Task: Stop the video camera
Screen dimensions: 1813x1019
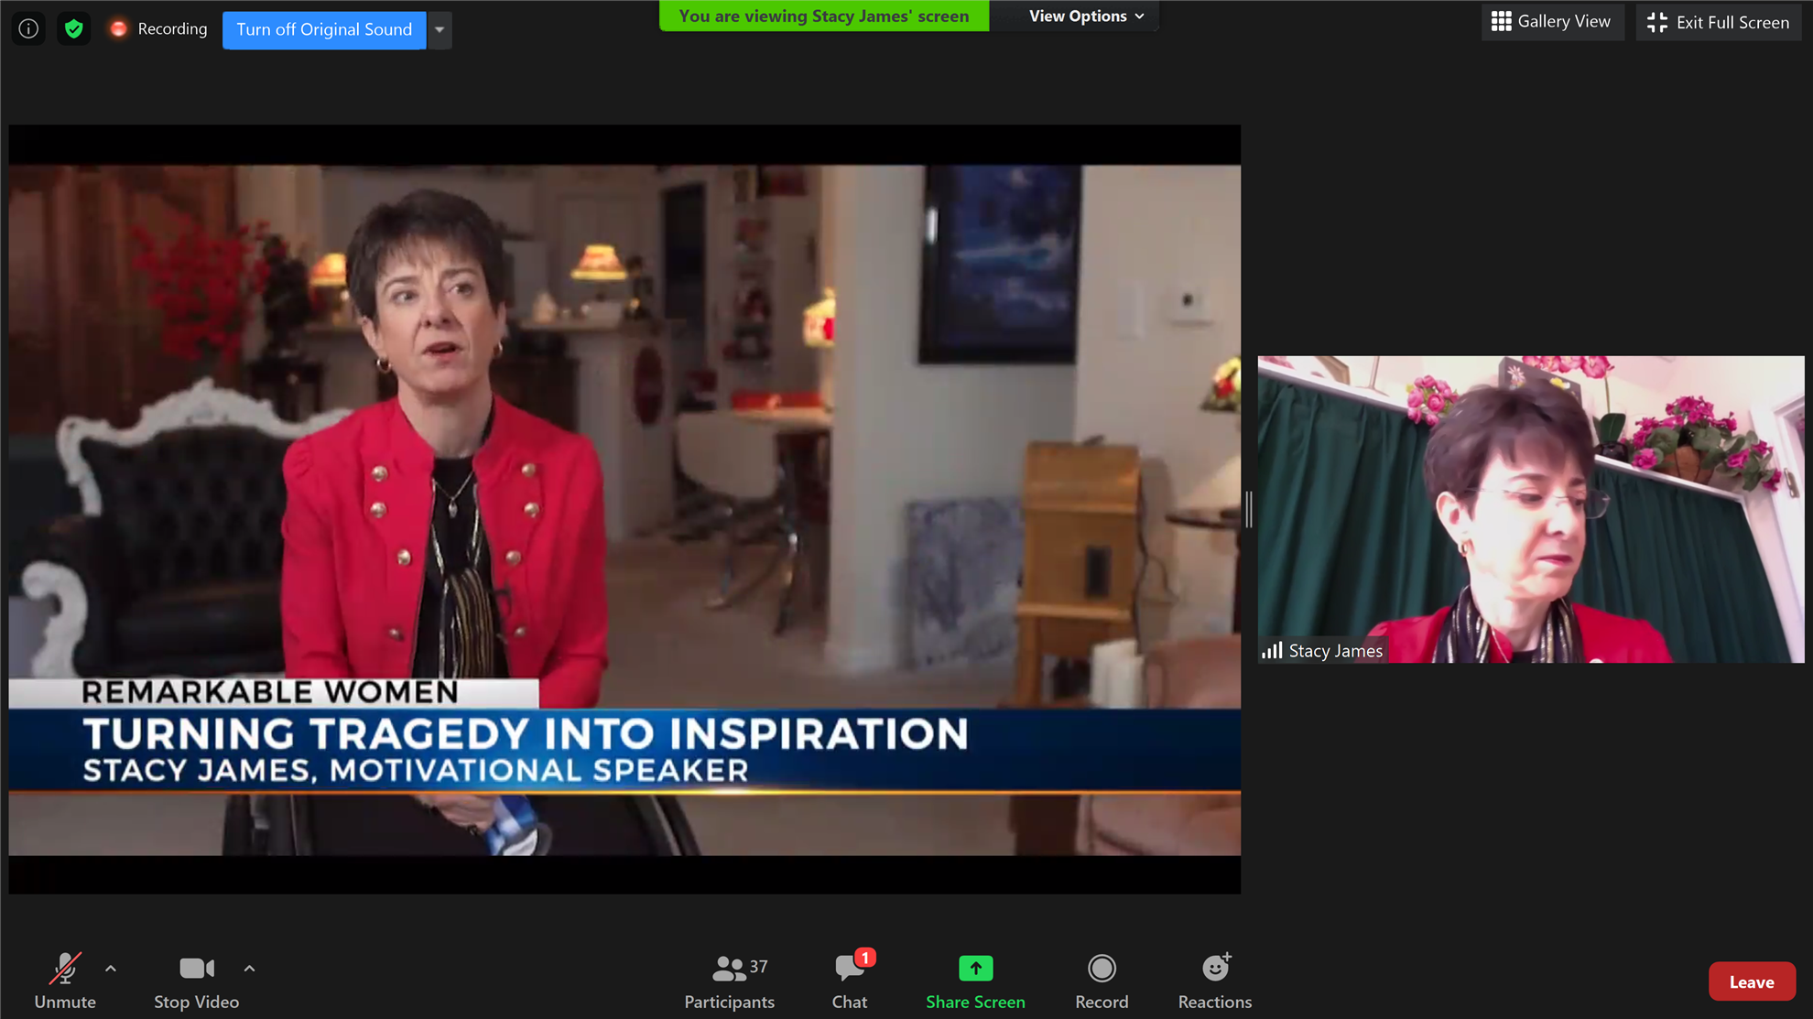Action: (196, 981)
